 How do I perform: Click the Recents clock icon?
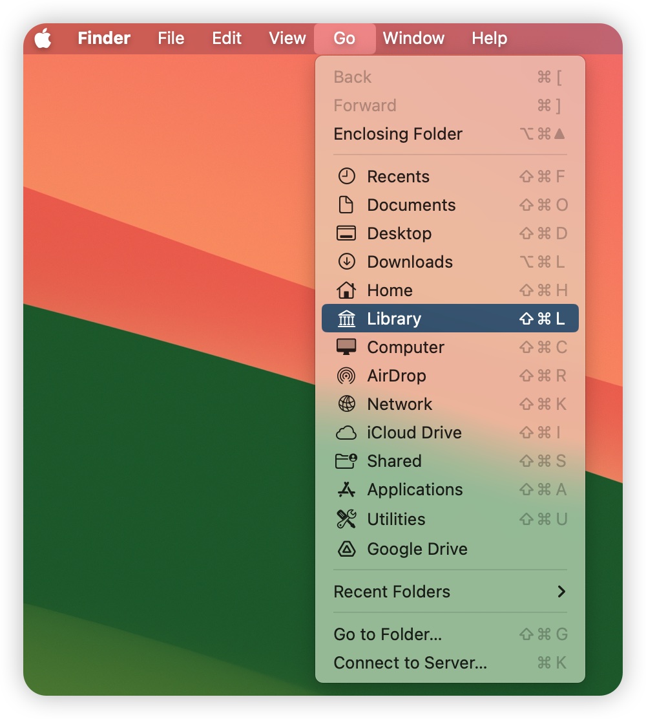(346, 176)
